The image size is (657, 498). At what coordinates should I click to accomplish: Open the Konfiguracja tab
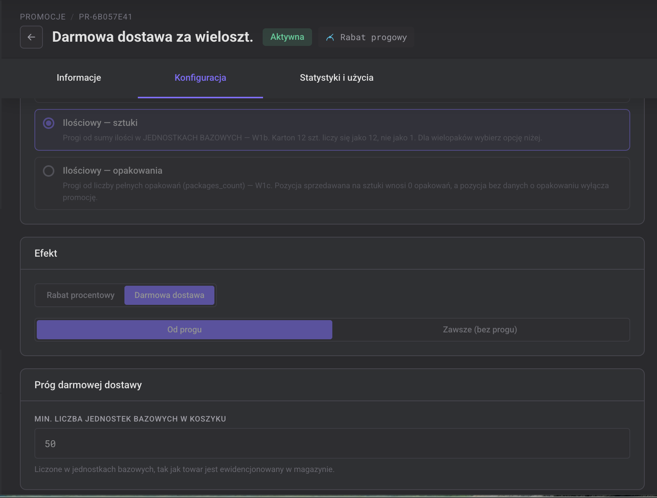(x=200, y=78)
